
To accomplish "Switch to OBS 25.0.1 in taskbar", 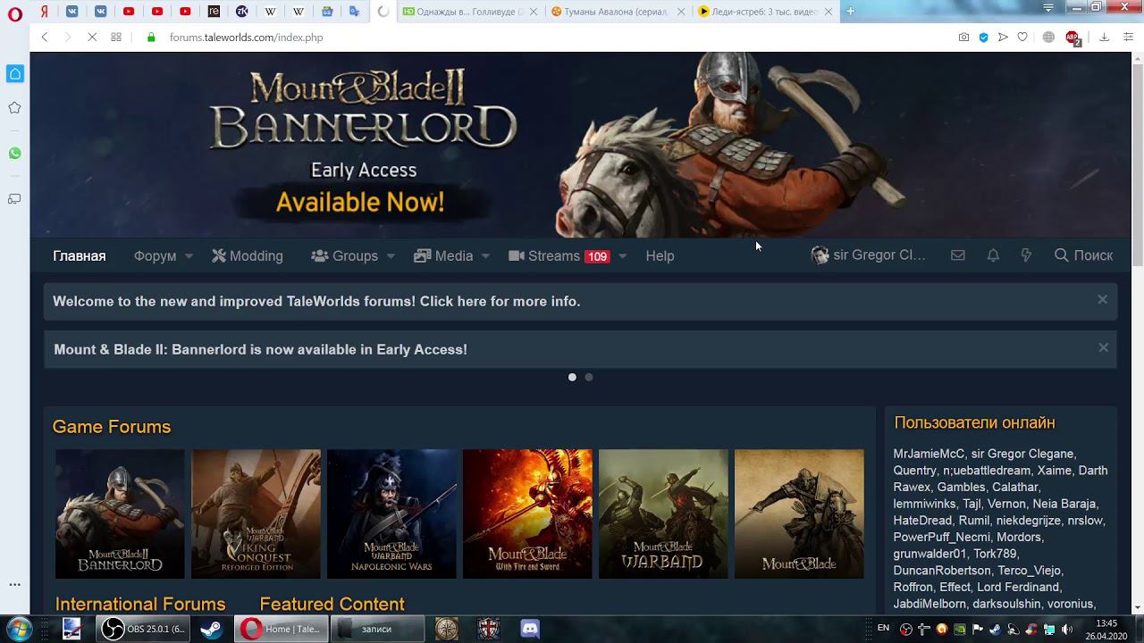I will tap(143, 629).
